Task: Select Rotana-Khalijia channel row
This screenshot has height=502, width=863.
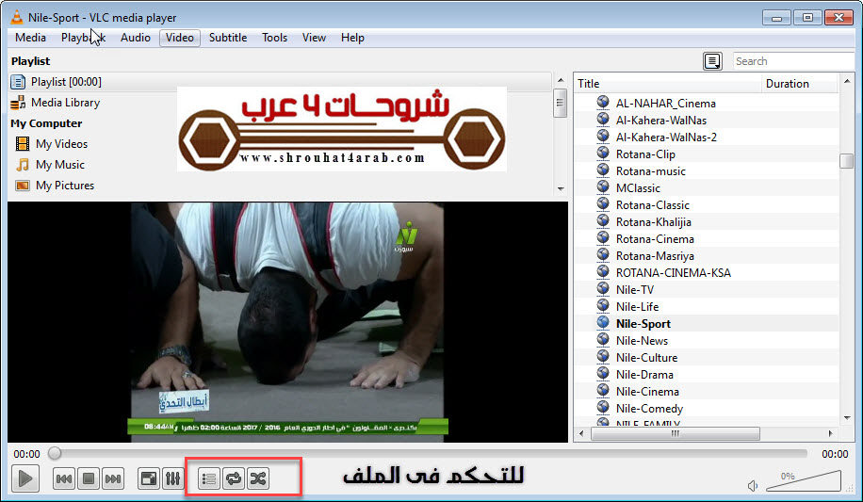Action: point(707,222)
